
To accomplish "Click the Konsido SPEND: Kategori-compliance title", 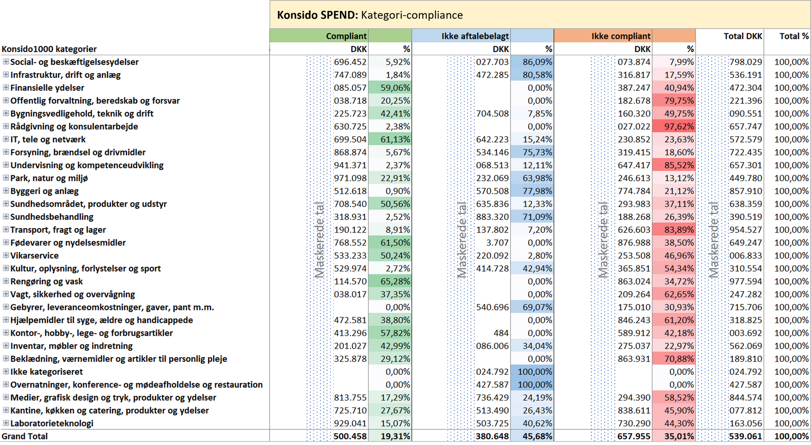I will click(x=370, y=15).
